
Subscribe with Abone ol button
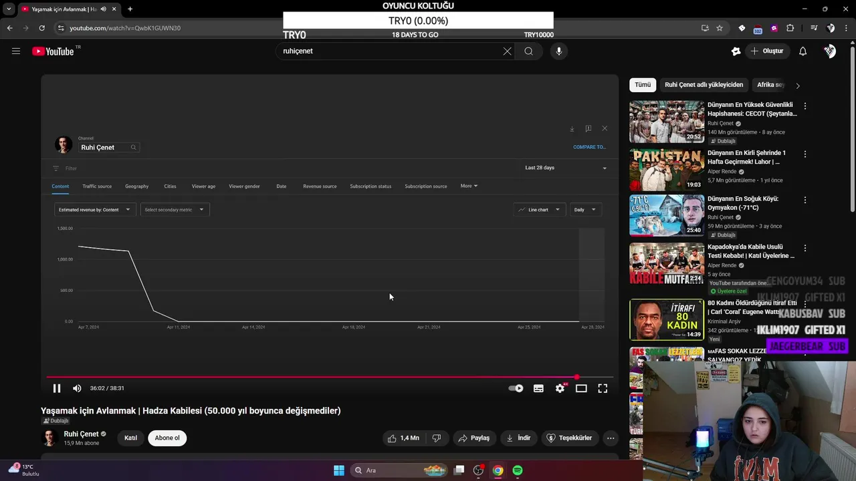(x=167, y=438)
